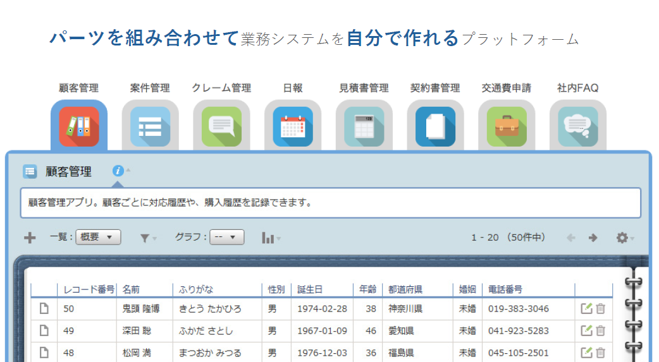This screenshot has width=659, height=362.
Task: Open the 契約書管理 document icon
Action: [x=435, y=126]
